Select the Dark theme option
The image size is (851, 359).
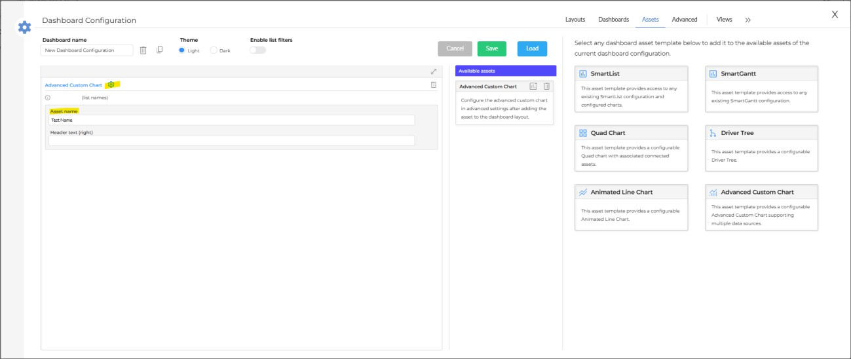point(214,50)
